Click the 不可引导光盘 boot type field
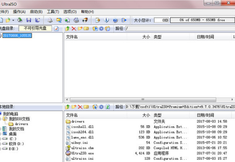 (x=35, y=28)
